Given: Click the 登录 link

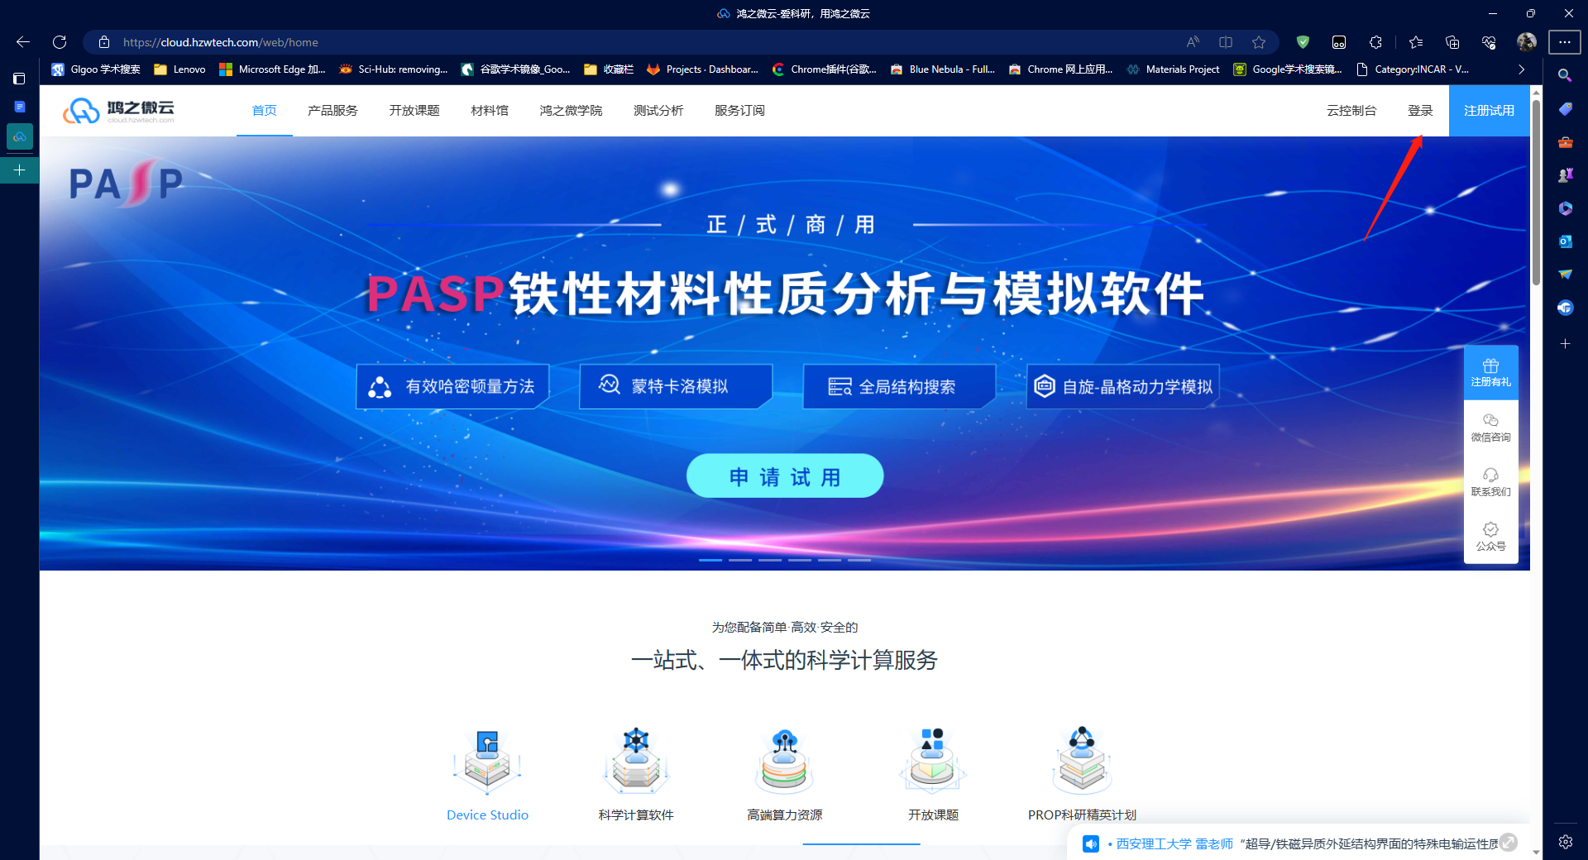Looking at the screenshot, I should click(x=1420, y=111).
